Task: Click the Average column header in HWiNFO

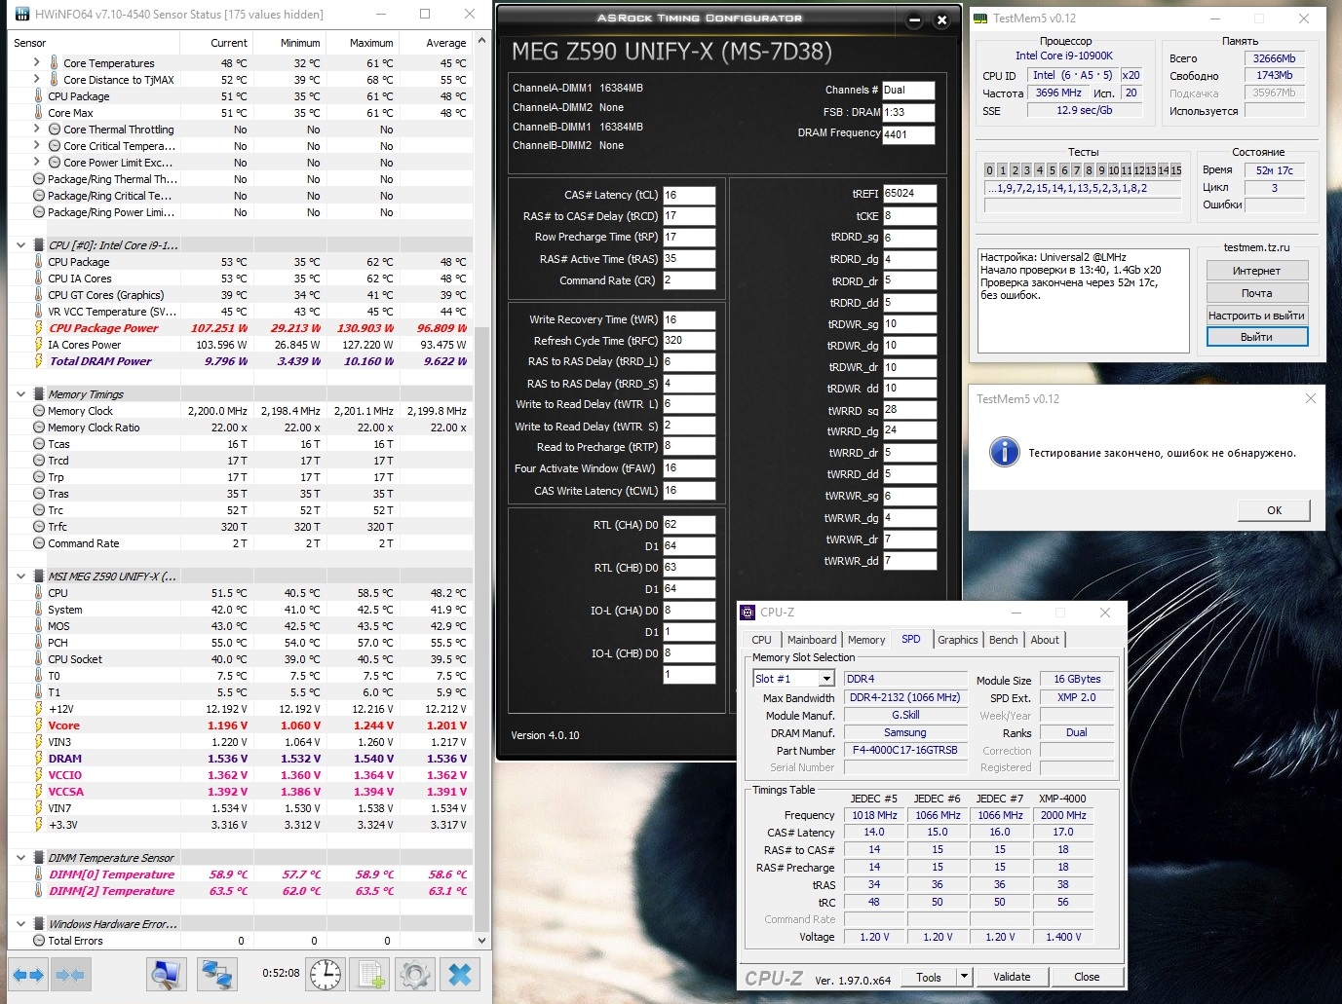Action: tap(435, 43)
